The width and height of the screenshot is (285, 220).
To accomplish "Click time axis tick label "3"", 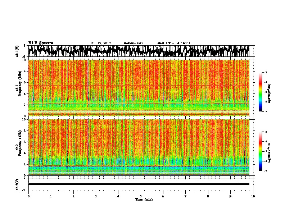I will [96, 196].
